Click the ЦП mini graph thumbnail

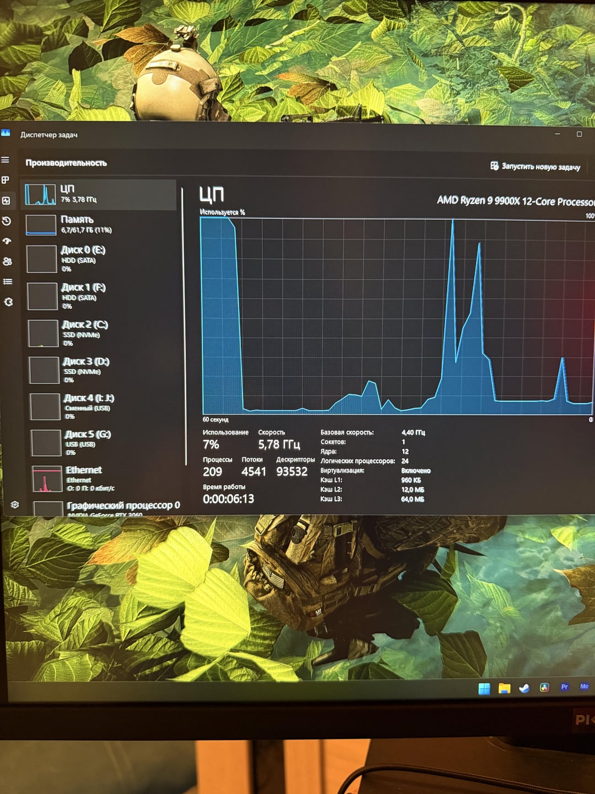click(40, 195)
